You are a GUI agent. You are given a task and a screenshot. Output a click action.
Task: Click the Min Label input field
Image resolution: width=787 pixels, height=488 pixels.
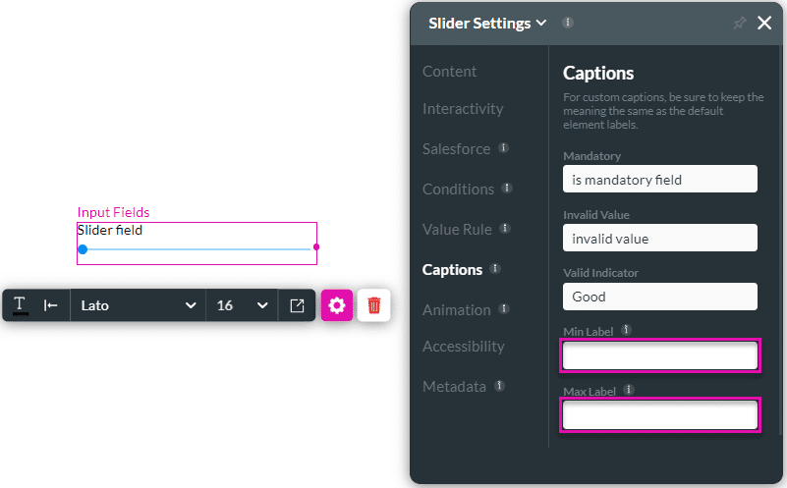pos(659,355)
